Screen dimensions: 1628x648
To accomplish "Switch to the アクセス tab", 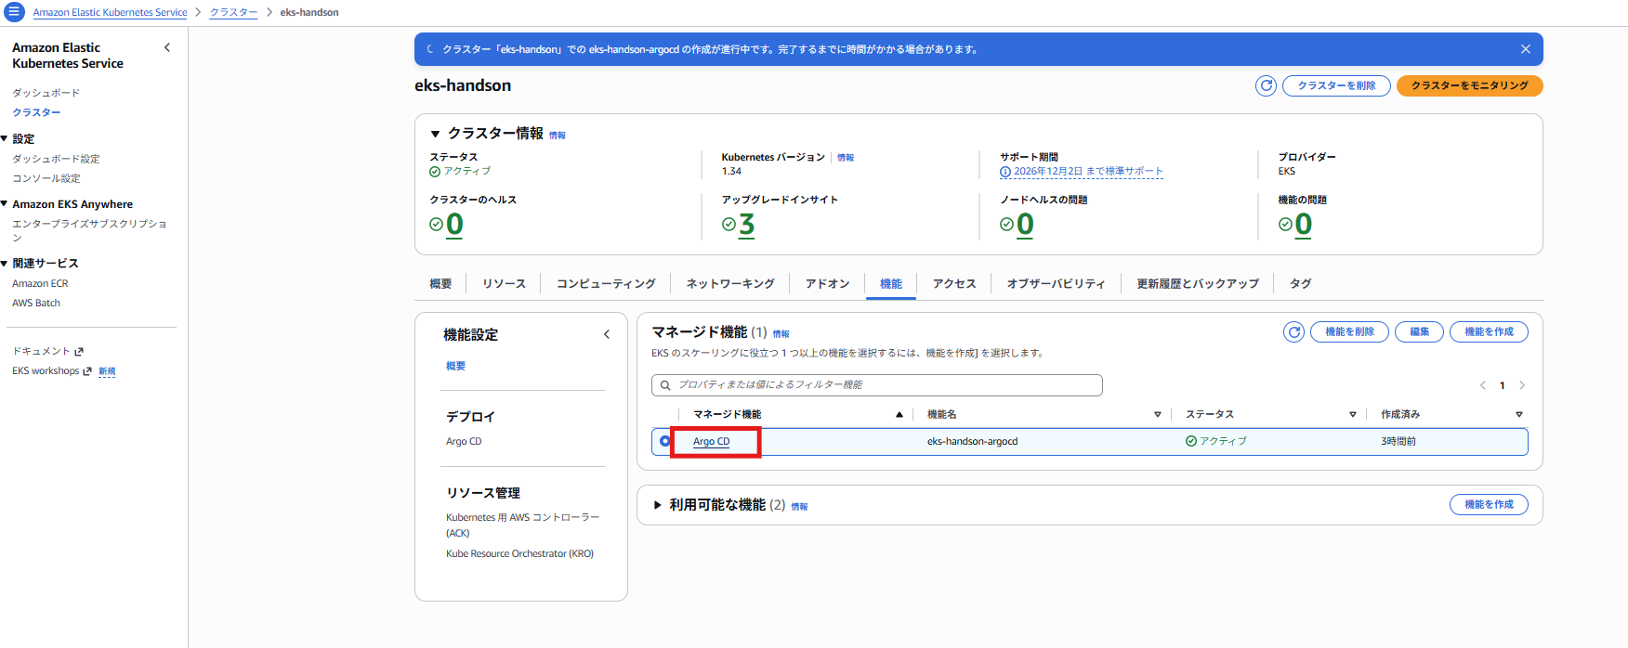I will point(954,283).
